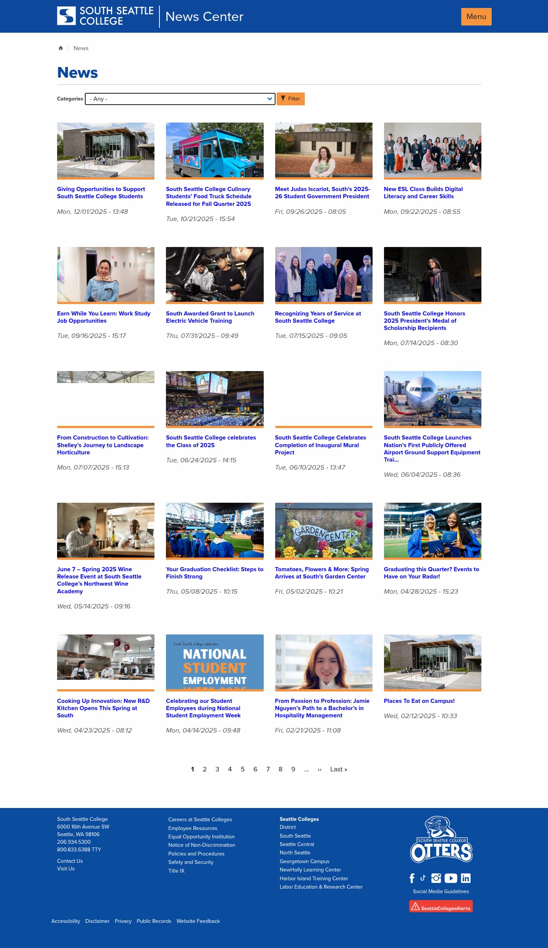This screenshot has height=948, width=548.
Task: Open Jamie Nguyen Hospitality Management article
Action: click(x=322, y=708)
